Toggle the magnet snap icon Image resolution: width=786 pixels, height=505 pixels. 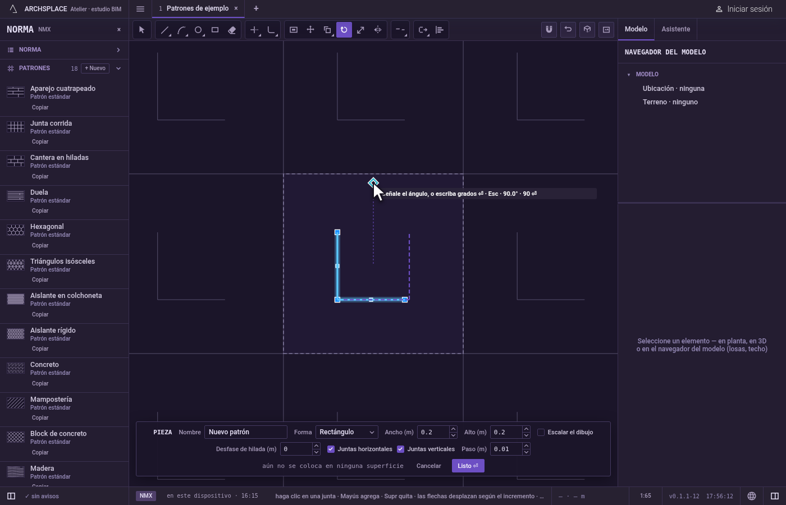coord(549,30)
